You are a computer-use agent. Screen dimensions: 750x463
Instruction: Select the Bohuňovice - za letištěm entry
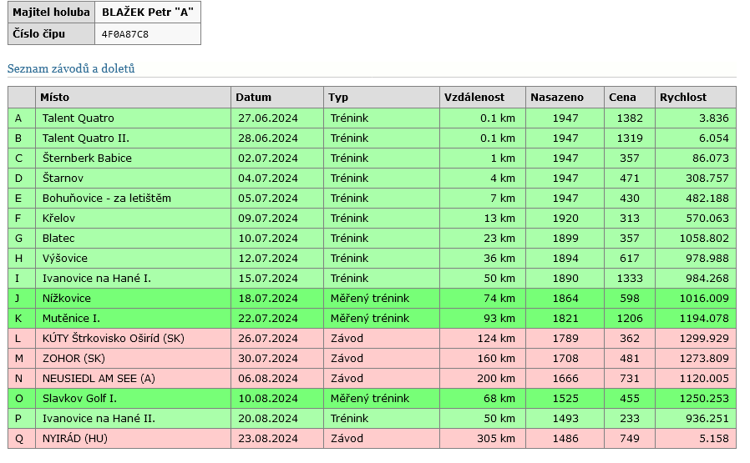(106, 198)
